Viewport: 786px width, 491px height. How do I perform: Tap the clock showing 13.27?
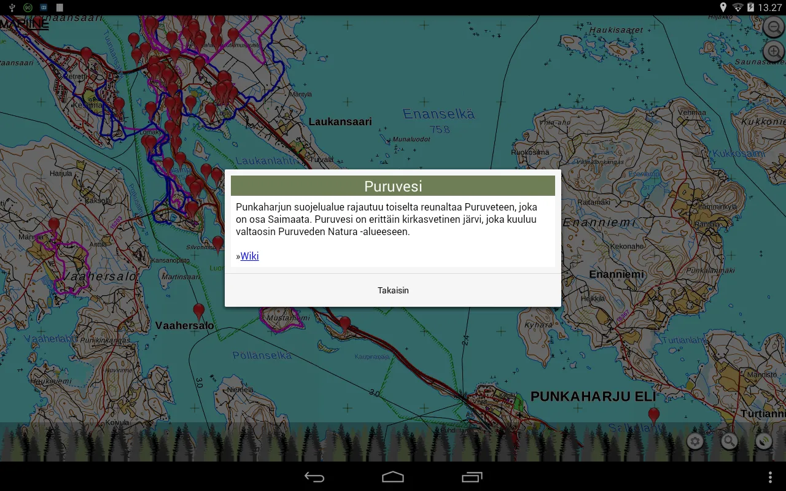tap(770, 7)
